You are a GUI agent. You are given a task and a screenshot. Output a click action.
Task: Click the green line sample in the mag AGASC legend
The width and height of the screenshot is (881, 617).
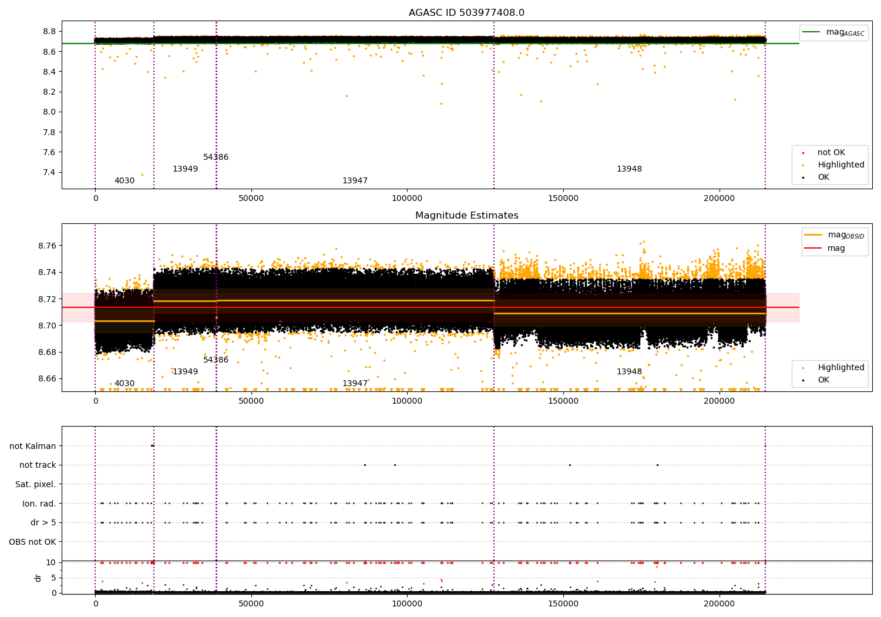[x=811, y=32]
